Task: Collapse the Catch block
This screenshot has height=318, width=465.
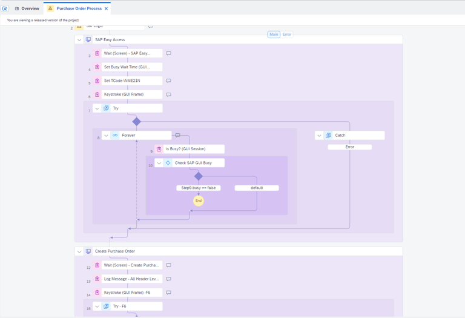Action: coord(319,135)
